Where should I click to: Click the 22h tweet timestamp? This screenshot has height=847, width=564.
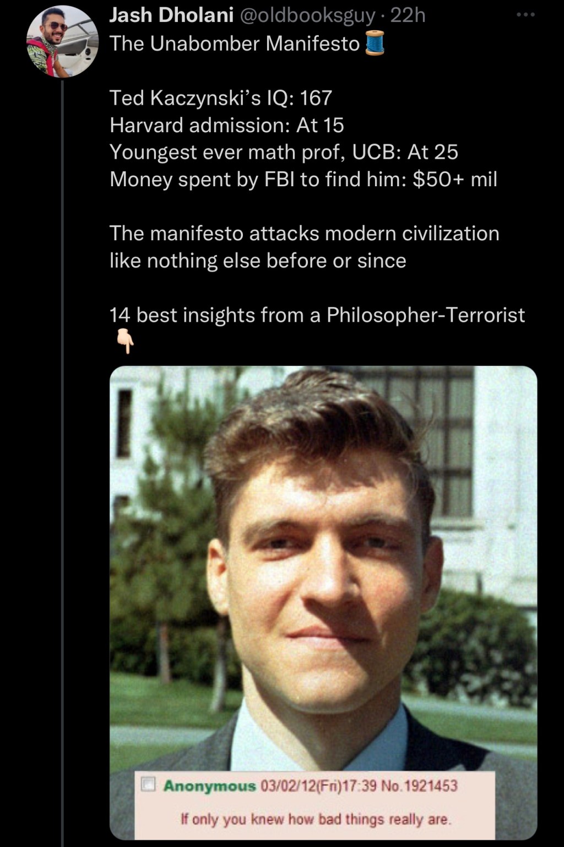pyautogui.click(x=408, y=15)
